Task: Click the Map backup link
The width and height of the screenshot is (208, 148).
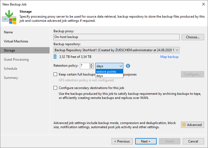Action: point(169,57)
